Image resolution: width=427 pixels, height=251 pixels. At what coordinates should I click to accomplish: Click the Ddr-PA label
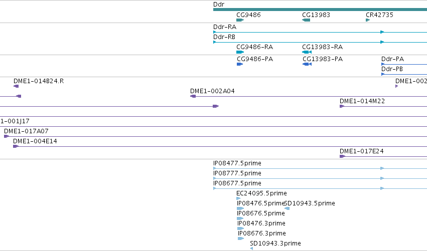392,59
